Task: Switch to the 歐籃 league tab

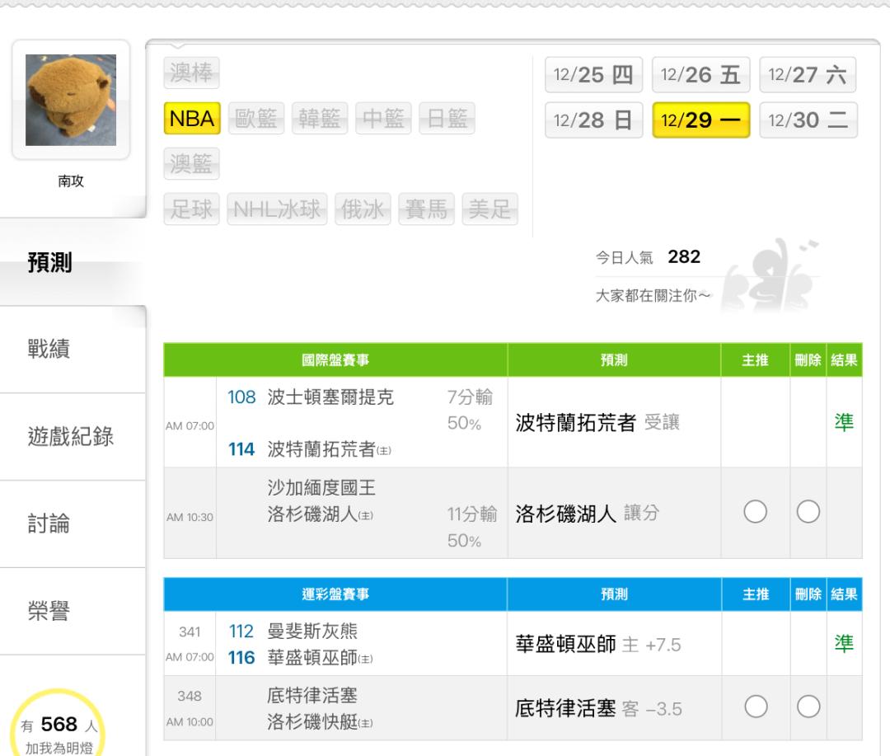Action: [255, 119]
